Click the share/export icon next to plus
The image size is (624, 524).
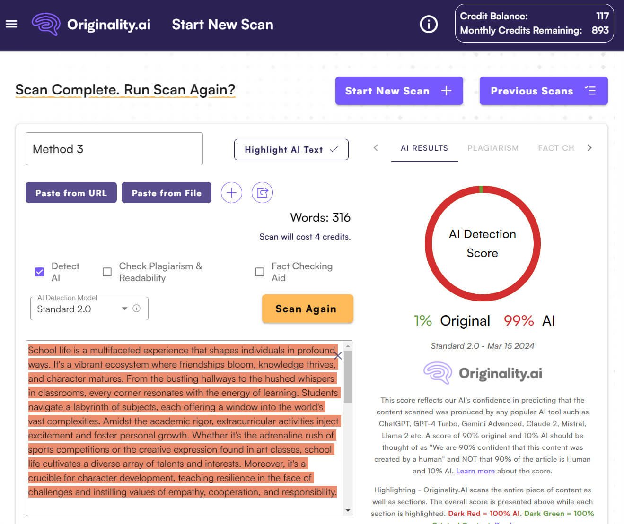click(x=263, y=192)
